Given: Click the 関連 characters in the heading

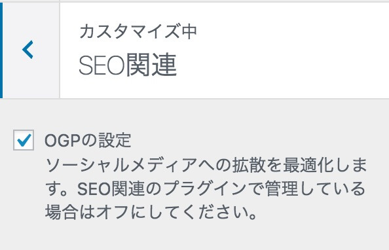Looking at the screenshot, I should tap(151, 65).
